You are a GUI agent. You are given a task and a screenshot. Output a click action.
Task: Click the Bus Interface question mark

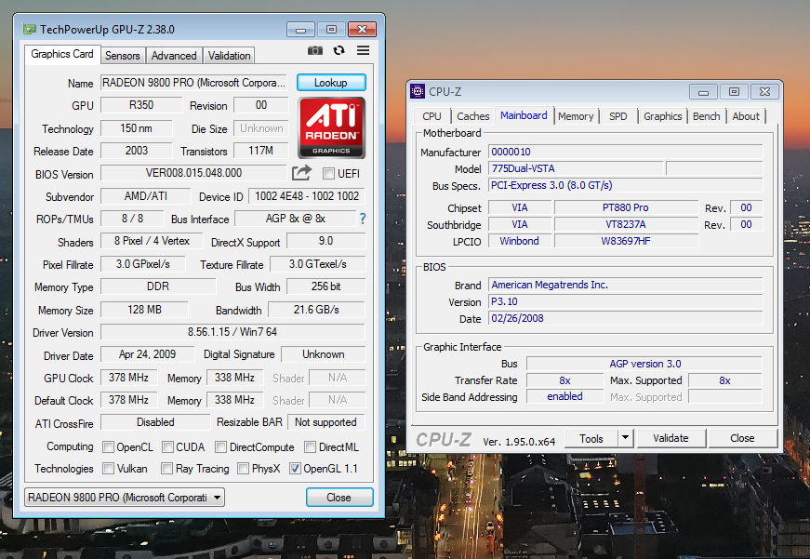pos(363,219)
